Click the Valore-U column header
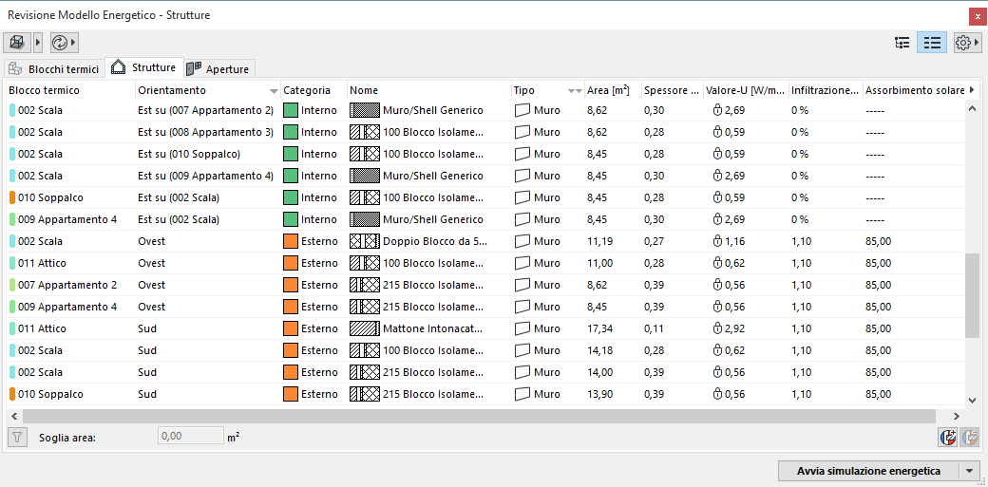The height and width of the screenshot is (487, 988). 746,91
